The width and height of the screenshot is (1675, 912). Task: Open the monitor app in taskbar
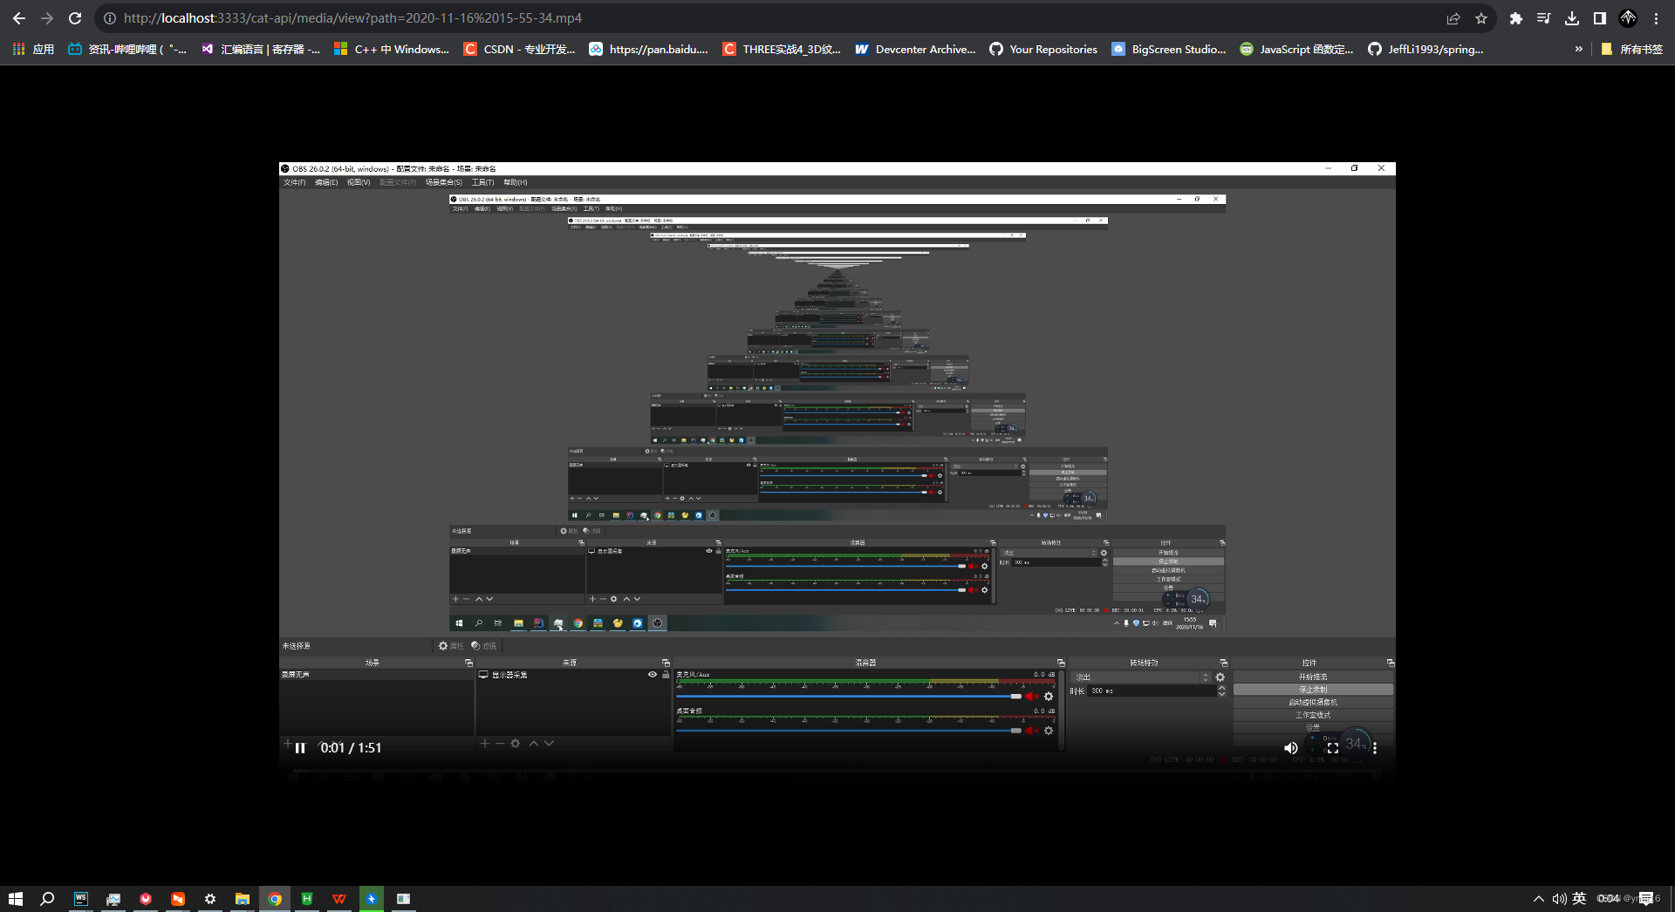click(113, 899)
